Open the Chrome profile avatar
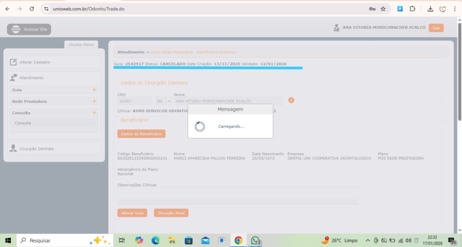This screenshot has height=247, width=462. coord(443,9)
